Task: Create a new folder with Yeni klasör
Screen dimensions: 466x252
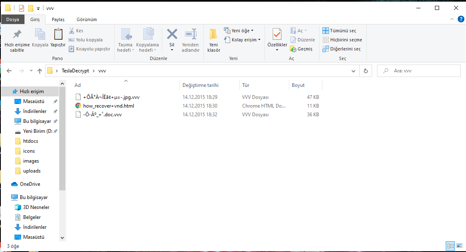Action: (214, 41)
